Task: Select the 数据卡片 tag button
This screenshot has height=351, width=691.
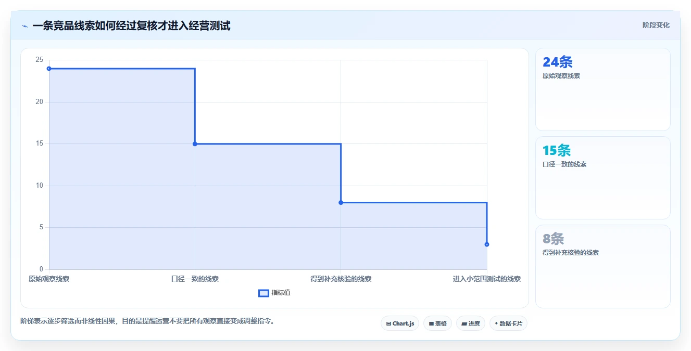Action: (x=508, y=323)
